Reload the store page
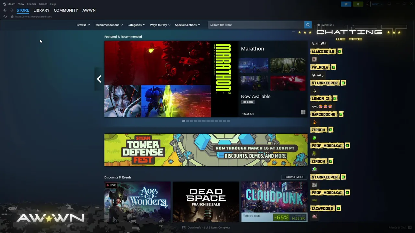This screenshot has height=233, width=415. coord(5,17)
